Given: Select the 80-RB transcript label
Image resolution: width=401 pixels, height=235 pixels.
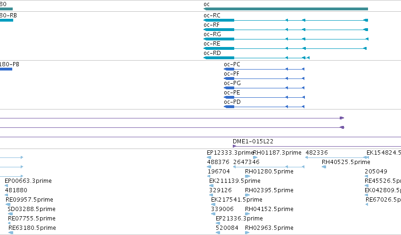Looking at the screenshot, I should click(8, 16).
